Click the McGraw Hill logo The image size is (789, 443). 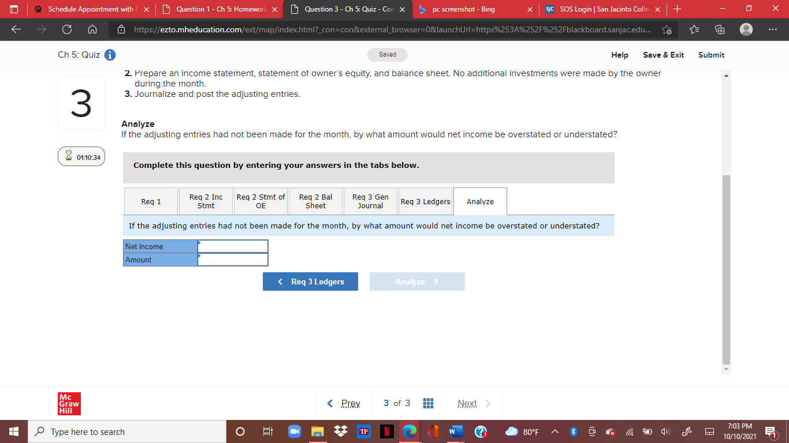pyautogui.click(x=69, y=403)
